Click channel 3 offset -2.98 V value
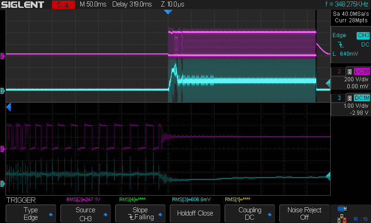 click(x=359, y=113)
